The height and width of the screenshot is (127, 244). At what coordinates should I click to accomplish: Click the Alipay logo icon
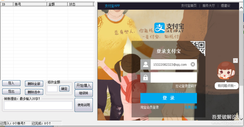[159, 28]
